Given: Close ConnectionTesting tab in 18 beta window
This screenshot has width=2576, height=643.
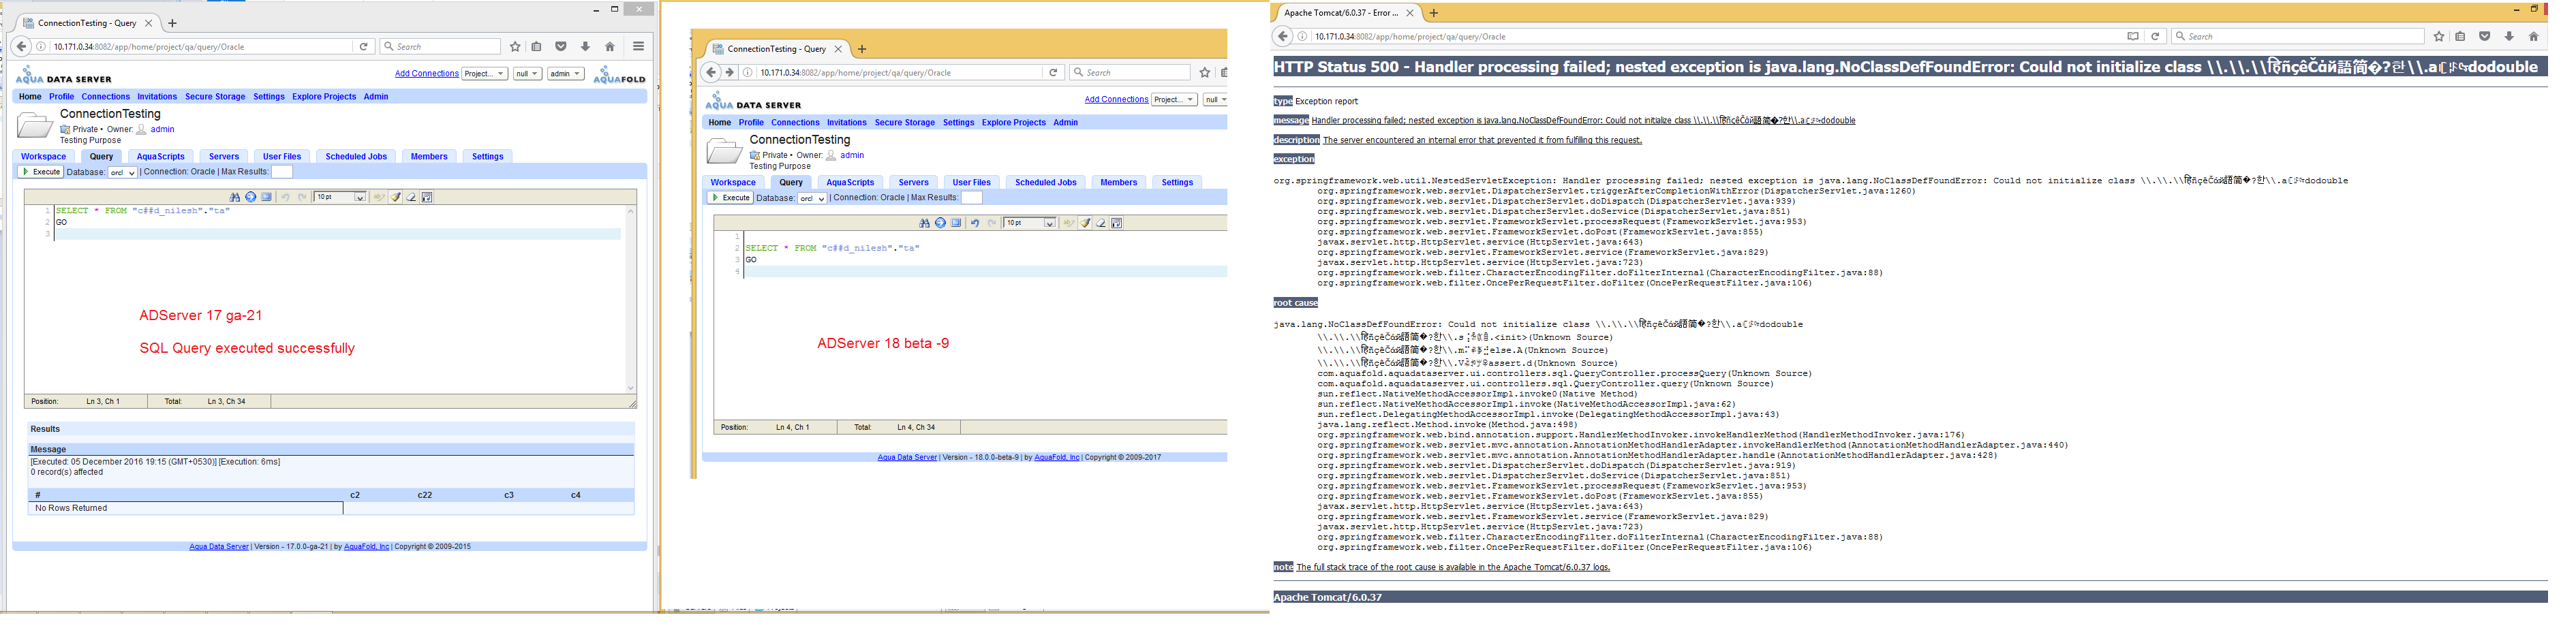Looking at the screenshot, I should pos(838,49).
